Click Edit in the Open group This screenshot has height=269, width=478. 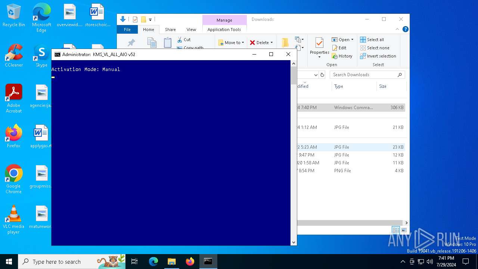point(339,48)
